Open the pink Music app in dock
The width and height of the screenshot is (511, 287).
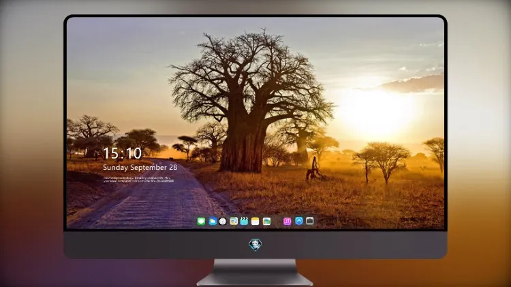(x=287, y=221)
